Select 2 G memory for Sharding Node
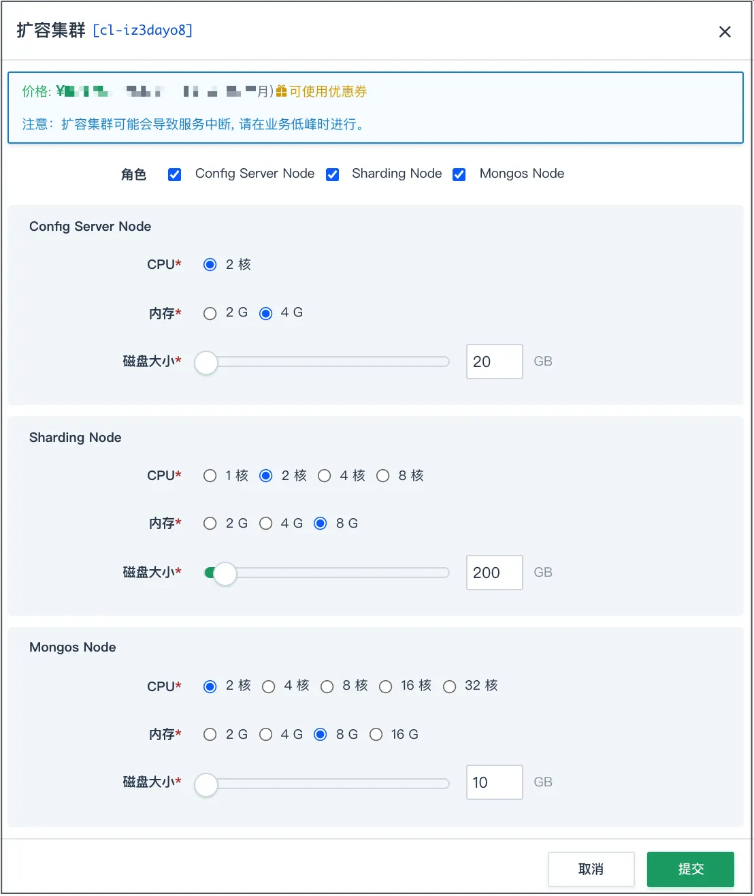The width and height of the screenshot is (754, 896). [210, 524]
